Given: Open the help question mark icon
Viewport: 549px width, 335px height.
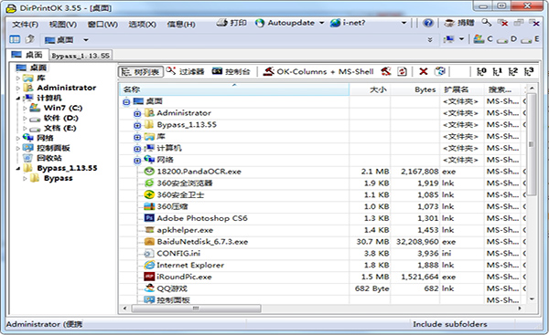Looking at the screenshot, I should (427, 23).
